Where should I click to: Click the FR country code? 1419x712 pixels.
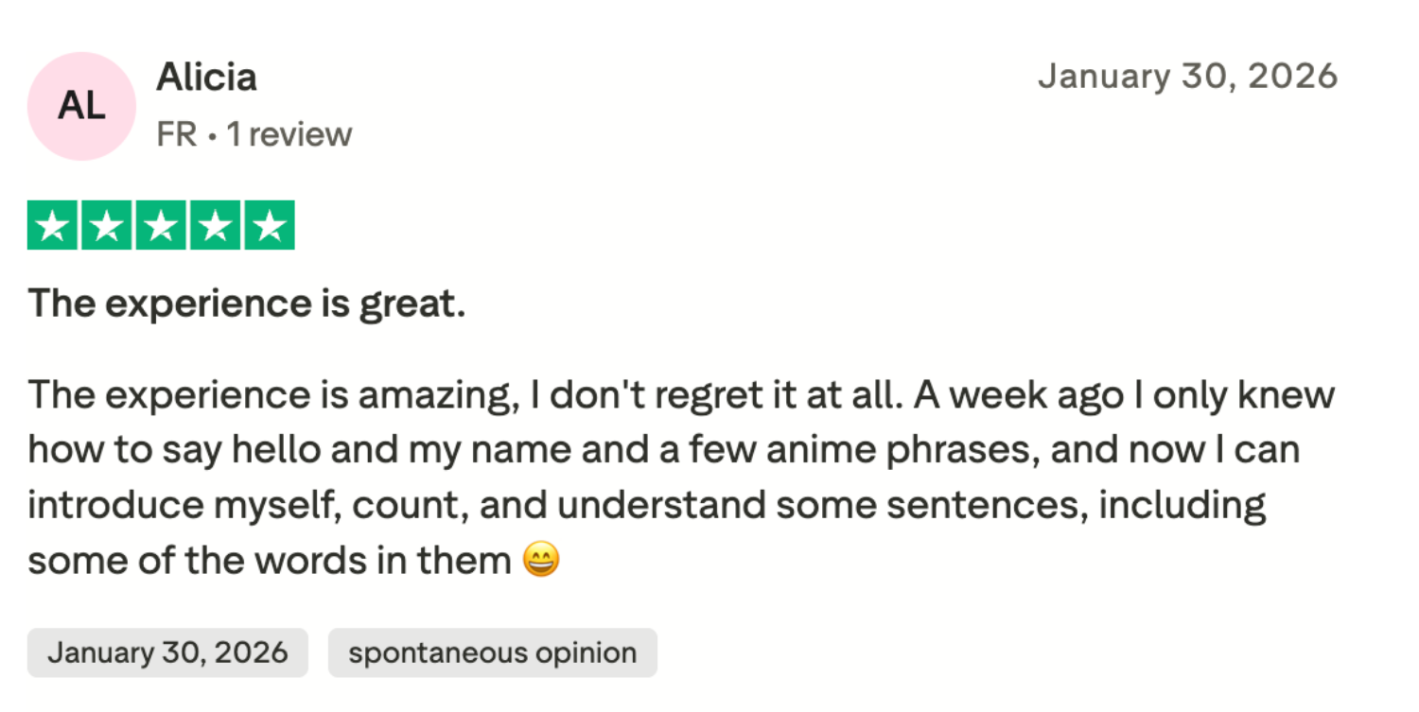pyautogui.click(x=176, y=135)
